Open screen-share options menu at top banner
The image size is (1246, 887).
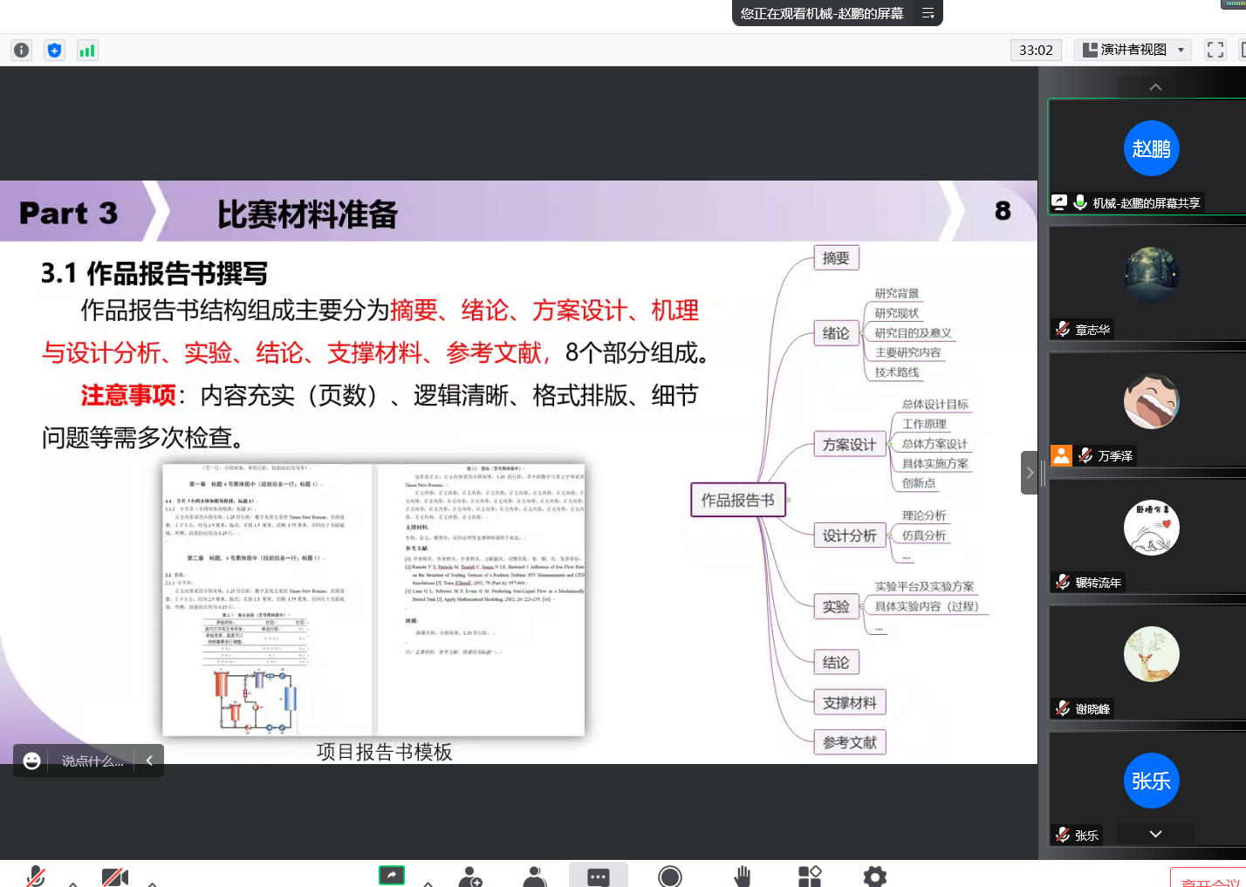tap(928, 13)
